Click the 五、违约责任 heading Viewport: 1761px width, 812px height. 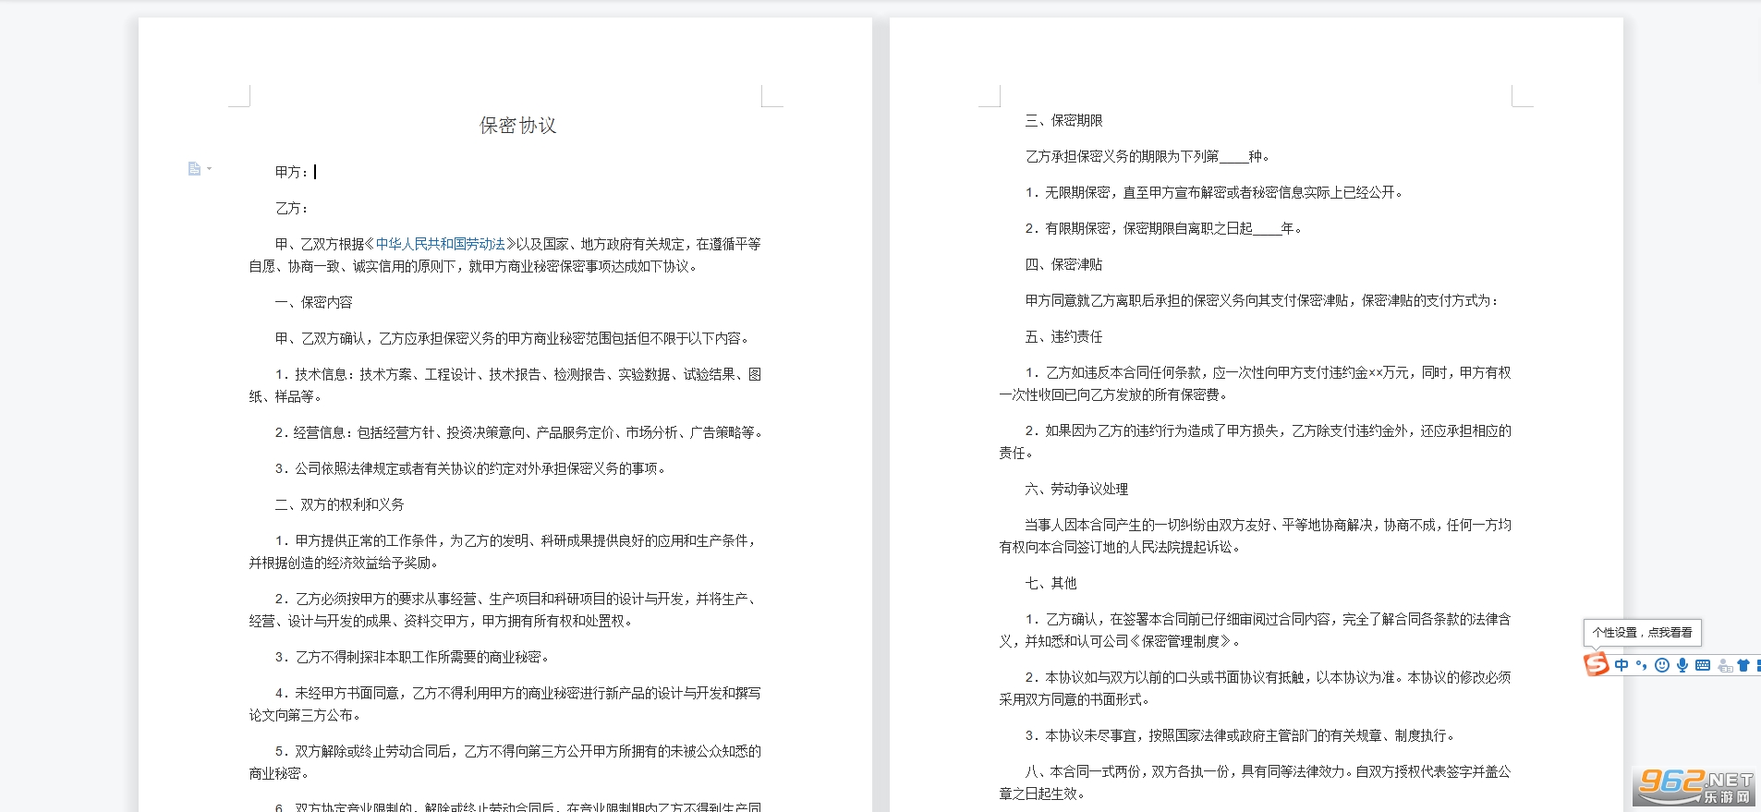tap(1063, 337)
